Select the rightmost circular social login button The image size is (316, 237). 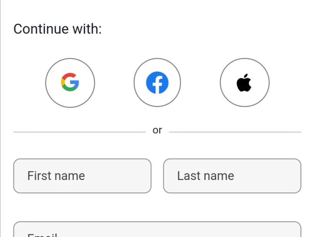point(245,83)
